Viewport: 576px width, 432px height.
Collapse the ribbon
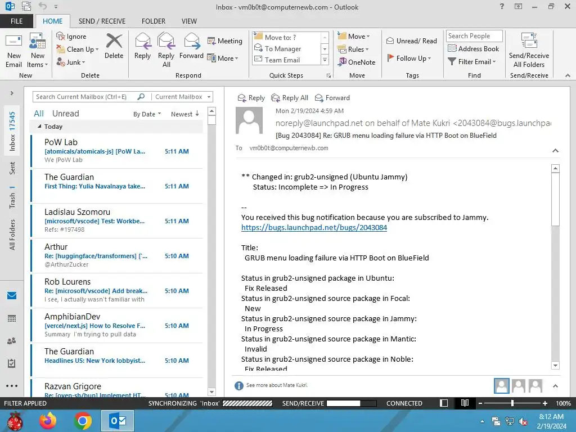tap(568, 75)
